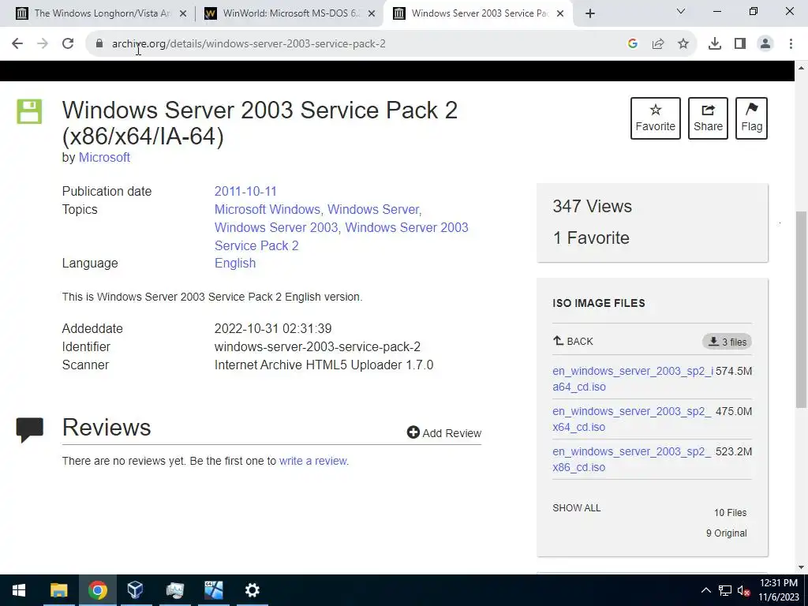Favorite this item with the star button
The image size is (808, 606).
[656, 118]
